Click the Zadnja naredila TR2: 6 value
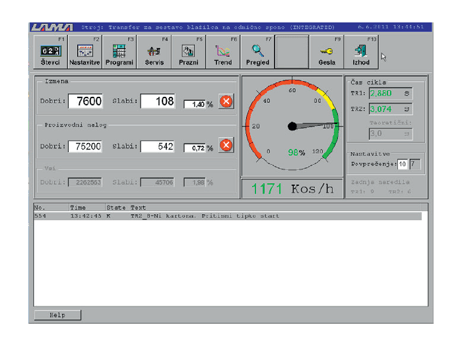The width and height of the screenshot is (462, 346). pyautogui.click(x=399, y=192)
